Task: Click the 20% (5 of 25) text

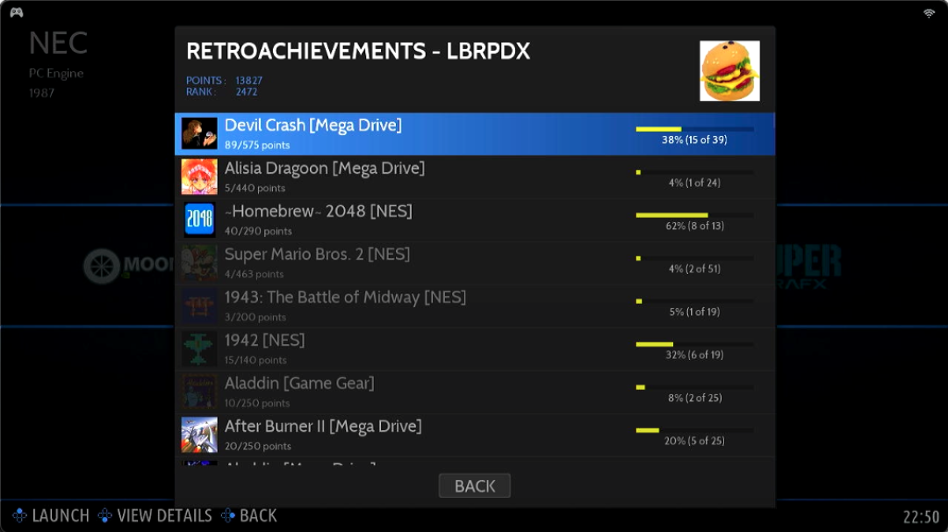Action: click(x=694, y=440)
